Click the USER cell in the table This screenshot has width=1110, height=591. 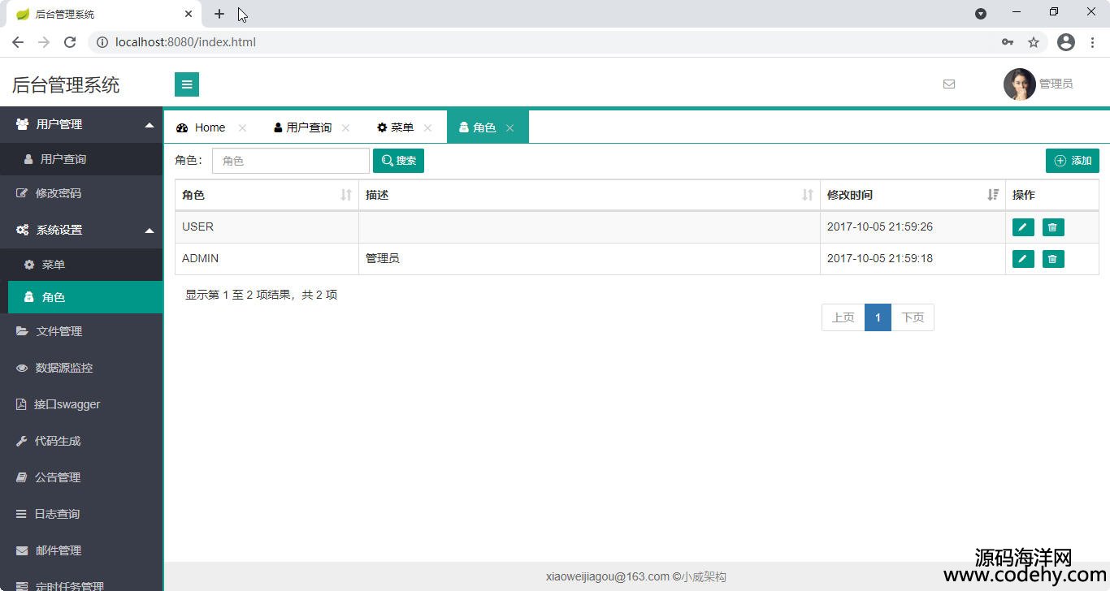[267, 227]
